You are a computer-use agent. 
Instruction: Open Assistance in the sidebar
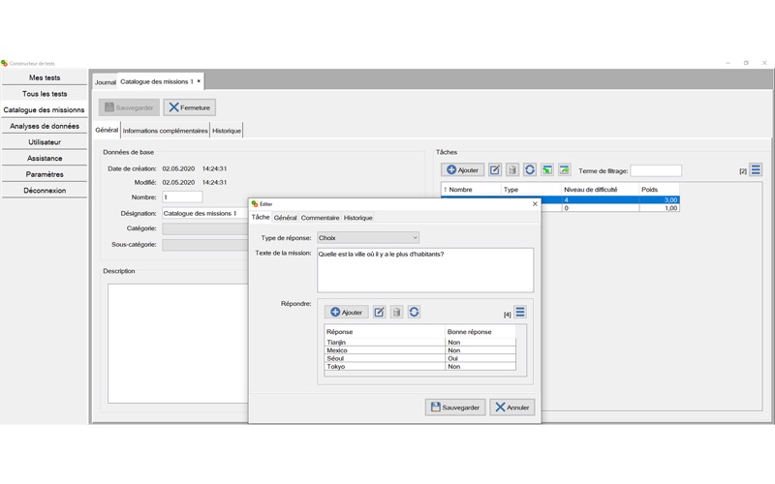[x=45, y=158]
